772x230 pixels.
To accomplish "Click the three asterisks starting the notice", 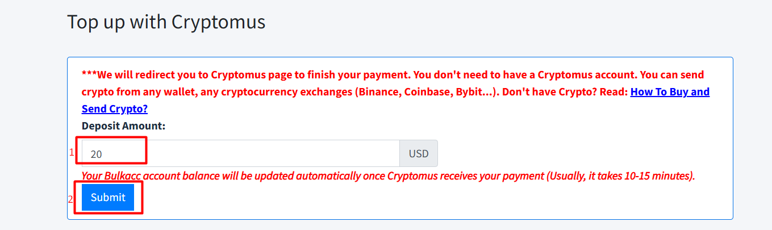I will pyautogui.click(x=89, y=75).
